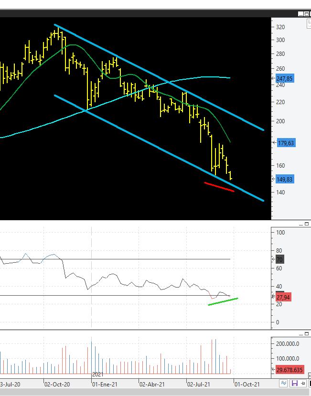311x396 pixels.
Task: Maximize the volume pane
Action: click(x=307, y=334)
